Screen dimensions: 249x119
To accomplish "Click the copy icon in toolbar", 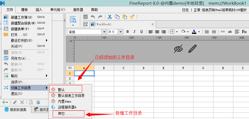I will point(117,17).
